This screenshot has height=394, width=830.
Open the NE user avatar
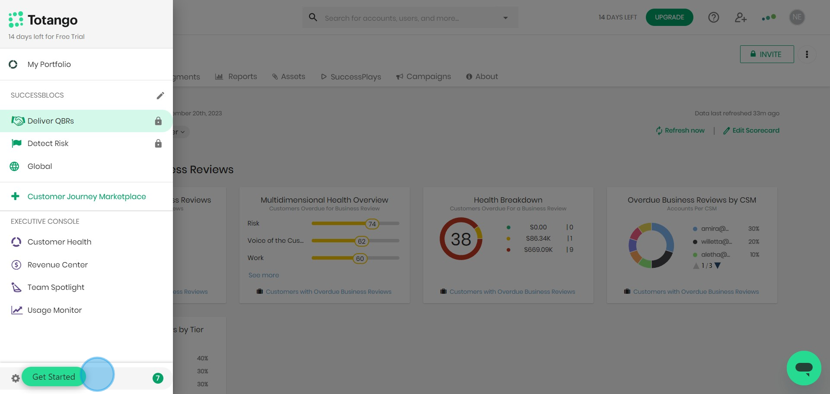[x=797, y=17]
